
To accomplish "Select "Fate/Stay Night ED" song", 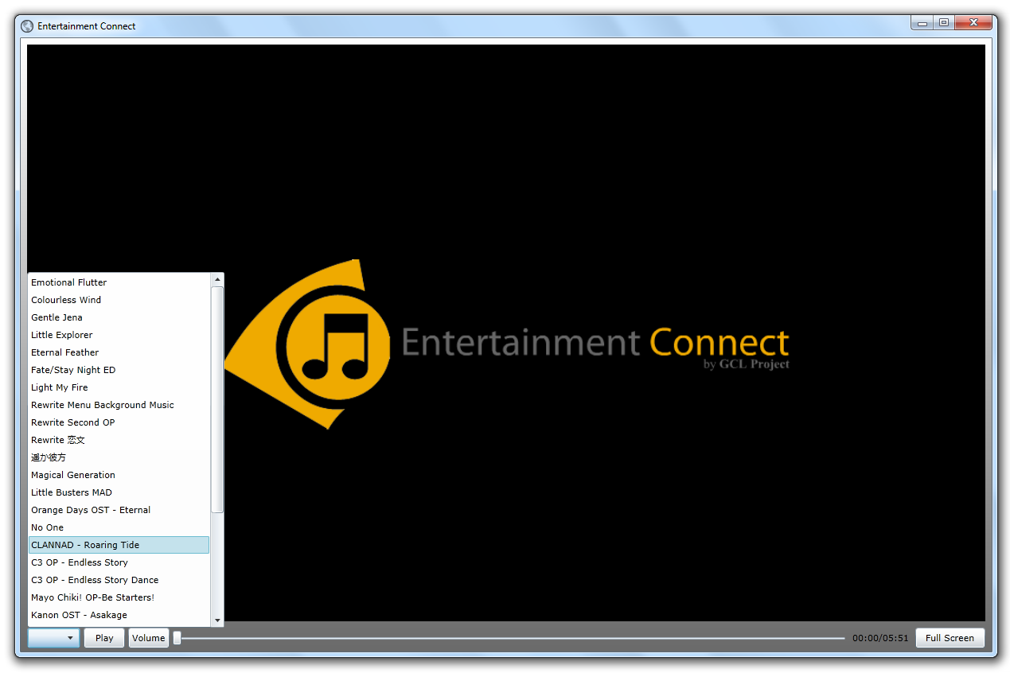I will [73, 370].
